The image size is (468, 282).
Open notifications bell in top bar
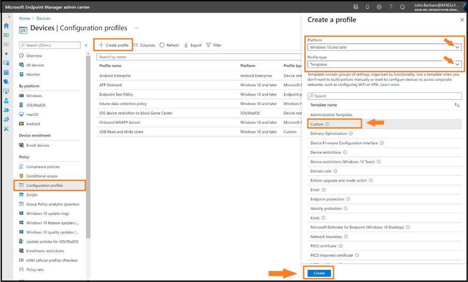pyautogui.click(x=367, y=7)
